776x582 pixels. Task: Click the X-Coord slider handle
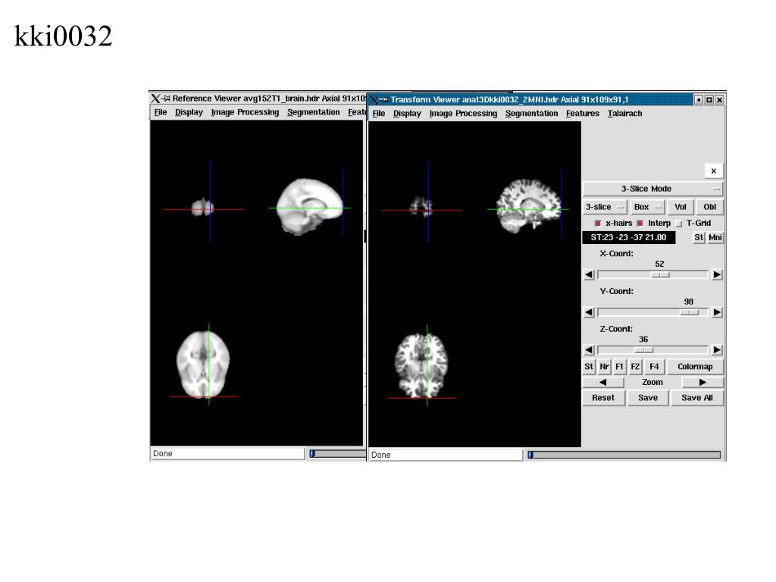660,274
